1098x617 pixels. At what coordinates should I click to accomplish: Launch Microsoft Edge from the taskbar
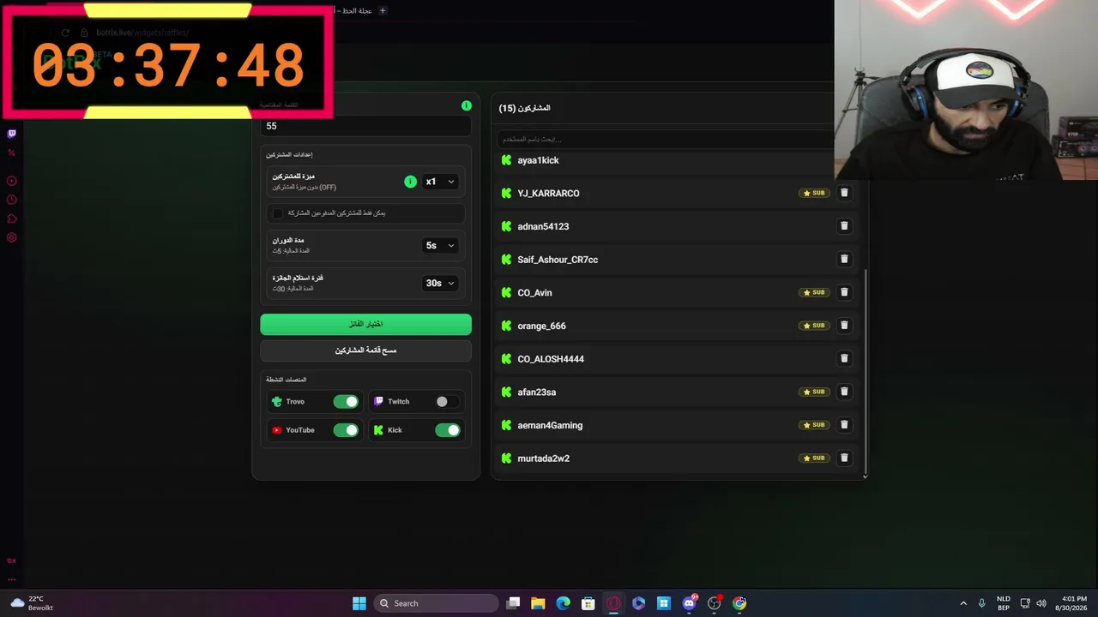563,603
